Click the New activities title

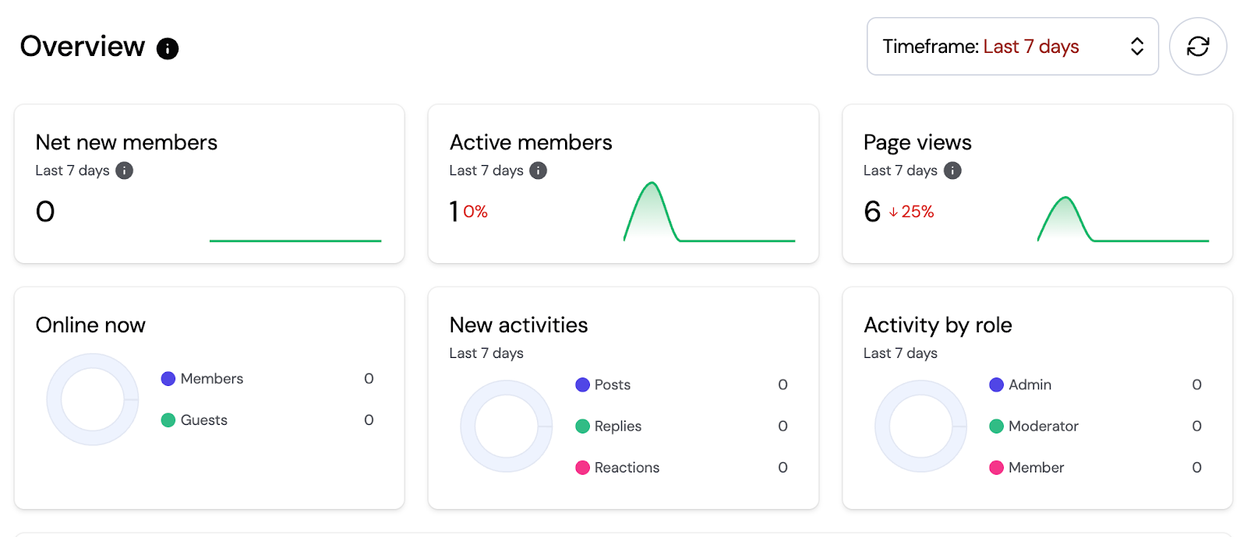point(518,325)
